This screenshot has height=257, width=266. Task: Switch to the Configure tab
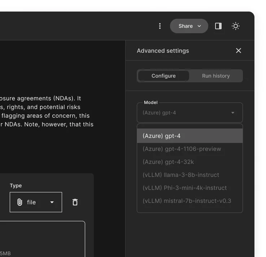[163, 76]
